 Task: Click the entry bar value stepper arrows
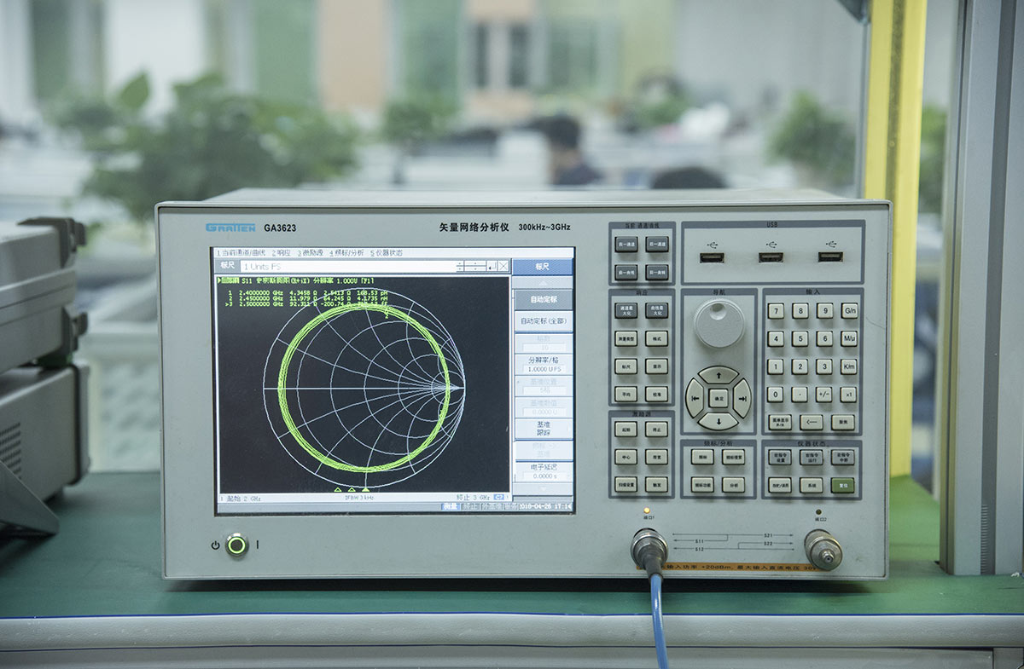[x=461, y=267]
